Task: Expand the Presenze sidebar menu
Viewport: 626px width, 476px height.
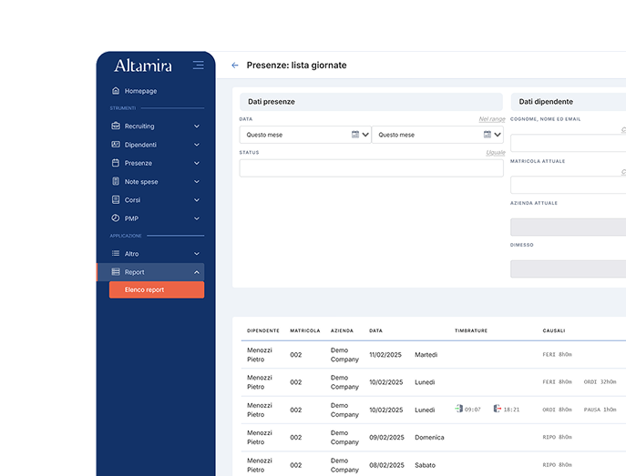Action: click(197, 163)
